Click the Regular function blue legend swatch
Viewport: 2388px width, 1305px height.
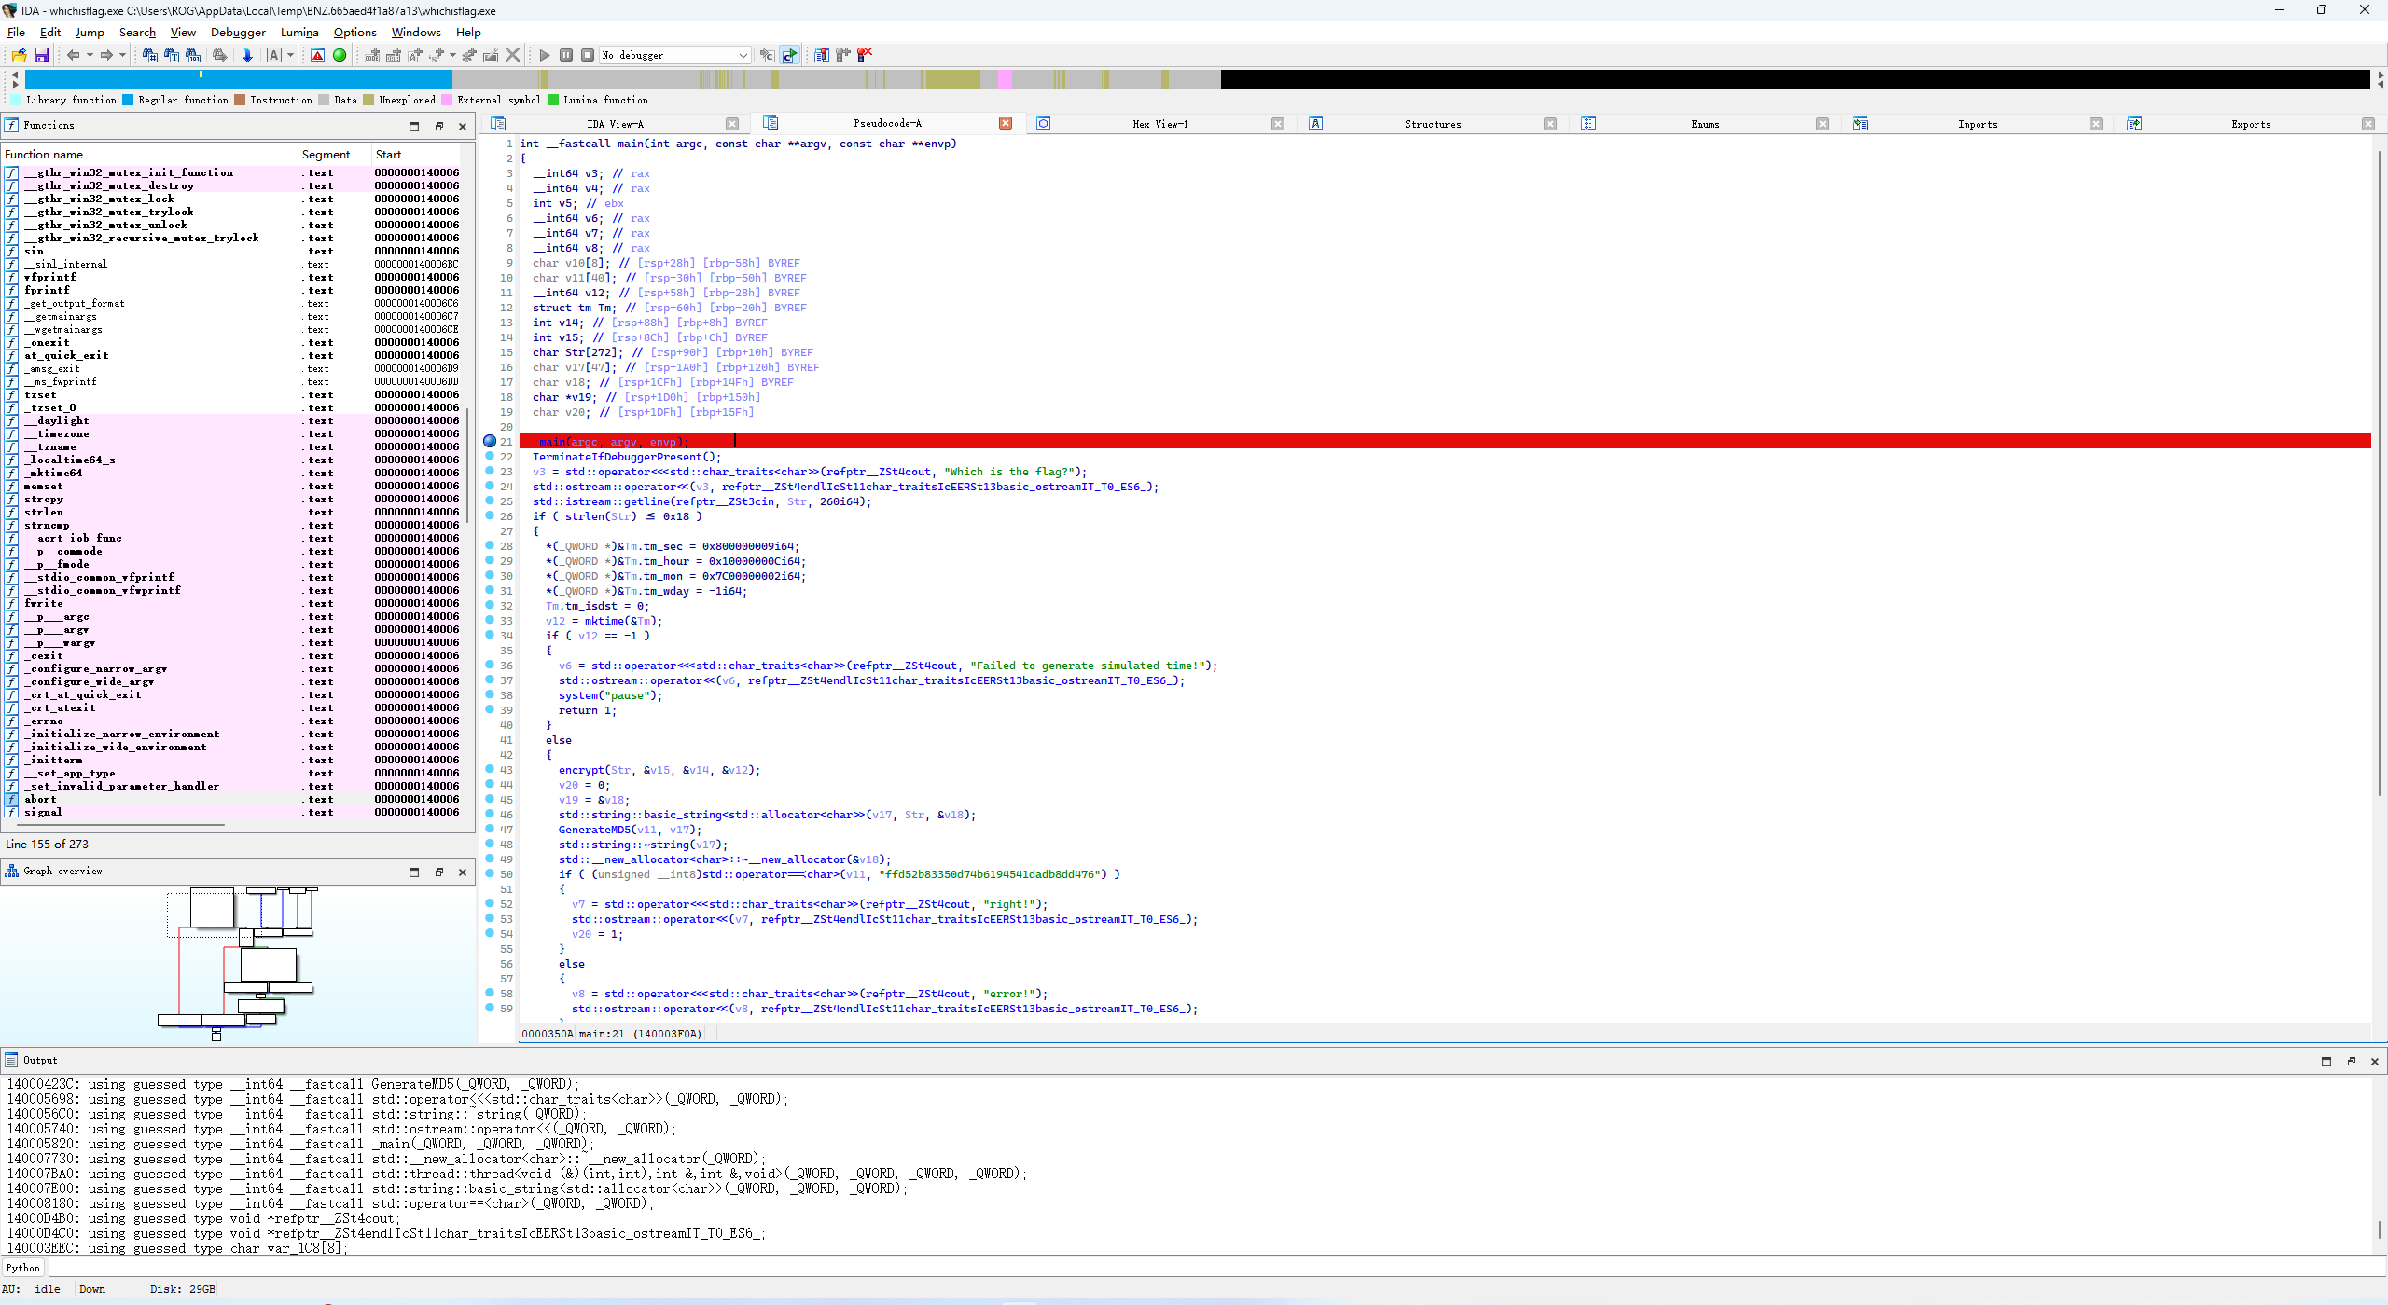(x=128, y=100)
